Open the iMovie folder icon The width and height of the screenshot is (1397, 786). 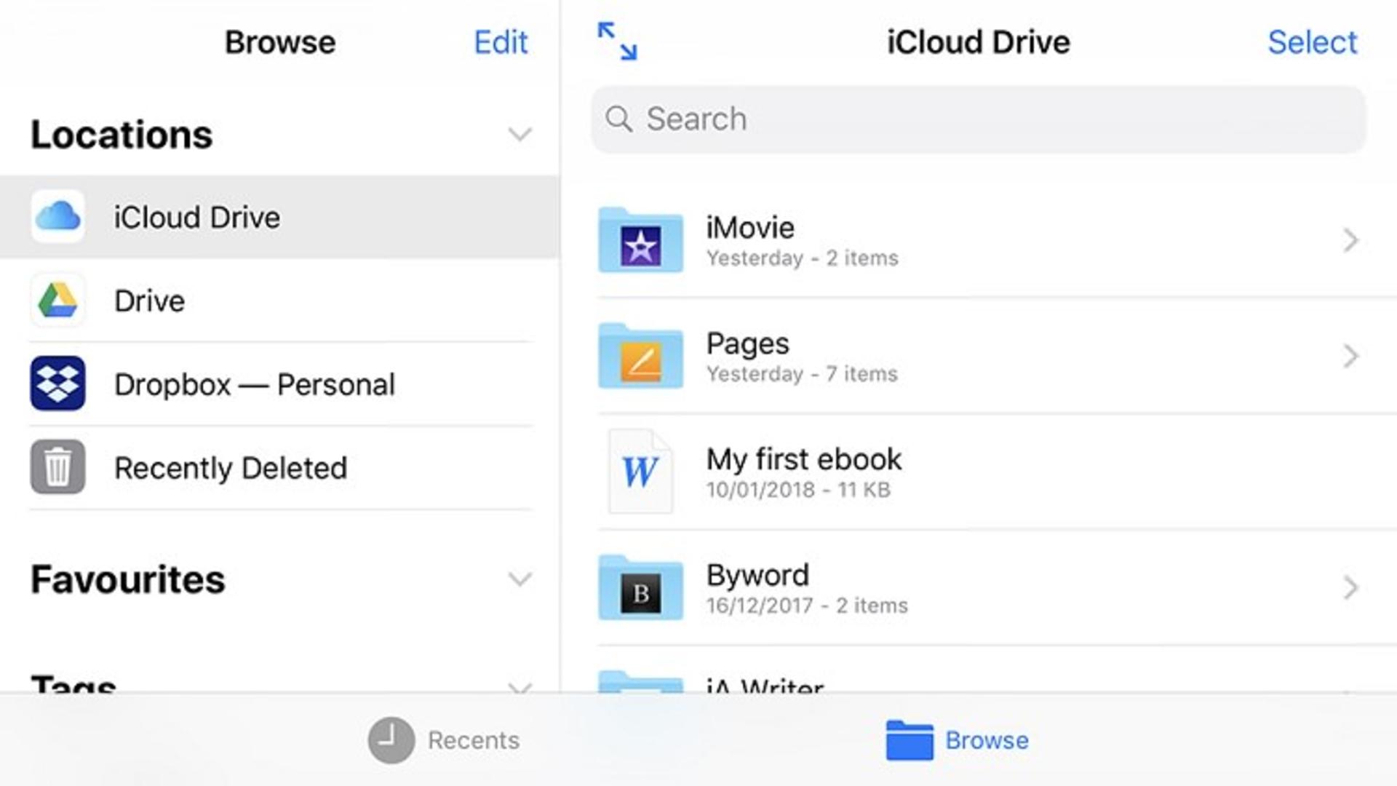(640, 240)
